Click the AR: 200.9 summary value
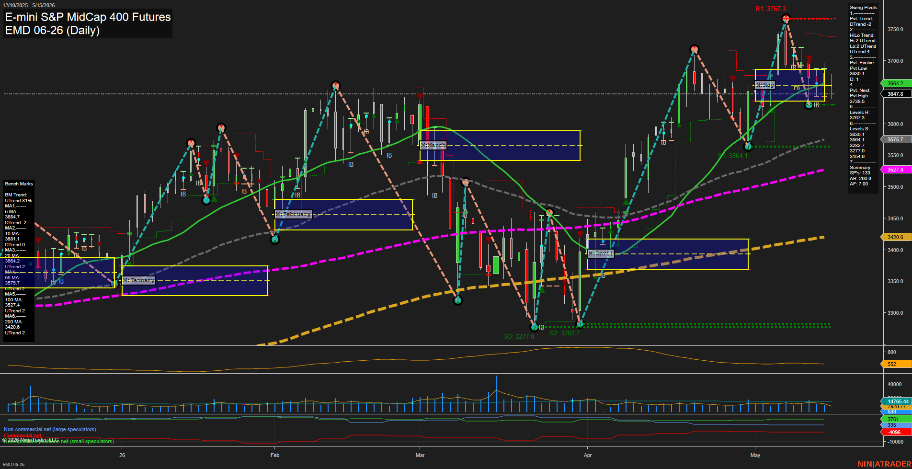Screen dimensions: 912x469 [x=861, y=178]
